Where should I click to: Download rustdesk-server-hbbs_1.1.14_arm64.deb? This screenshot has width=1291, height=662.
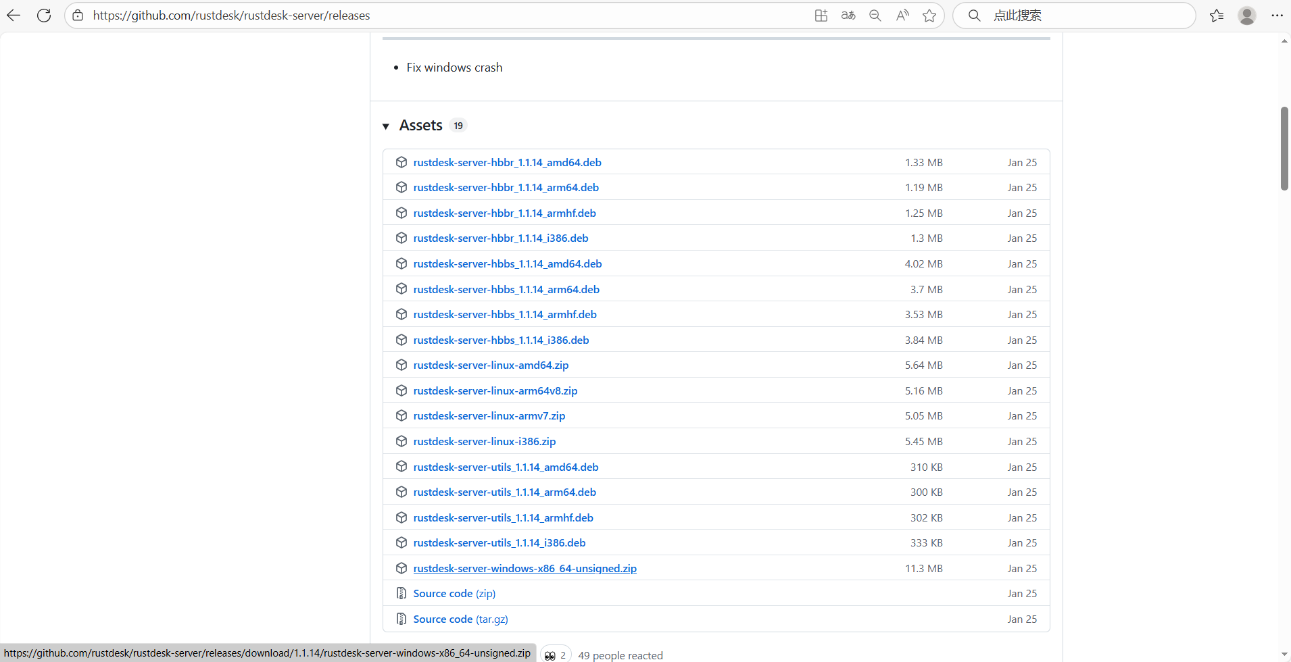click(x=506, y=289)
